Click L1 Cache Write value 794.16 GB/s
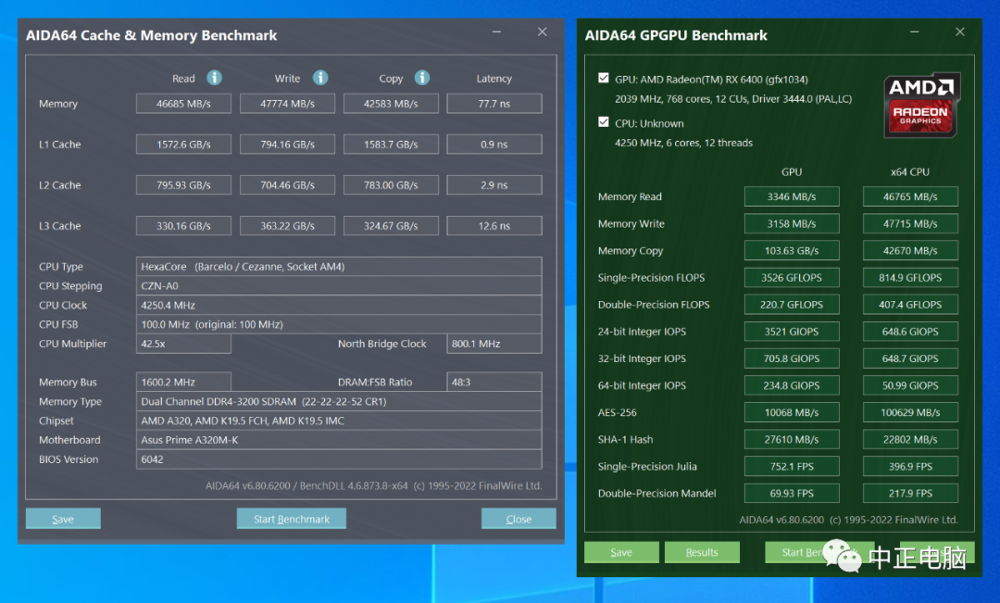 288,144
